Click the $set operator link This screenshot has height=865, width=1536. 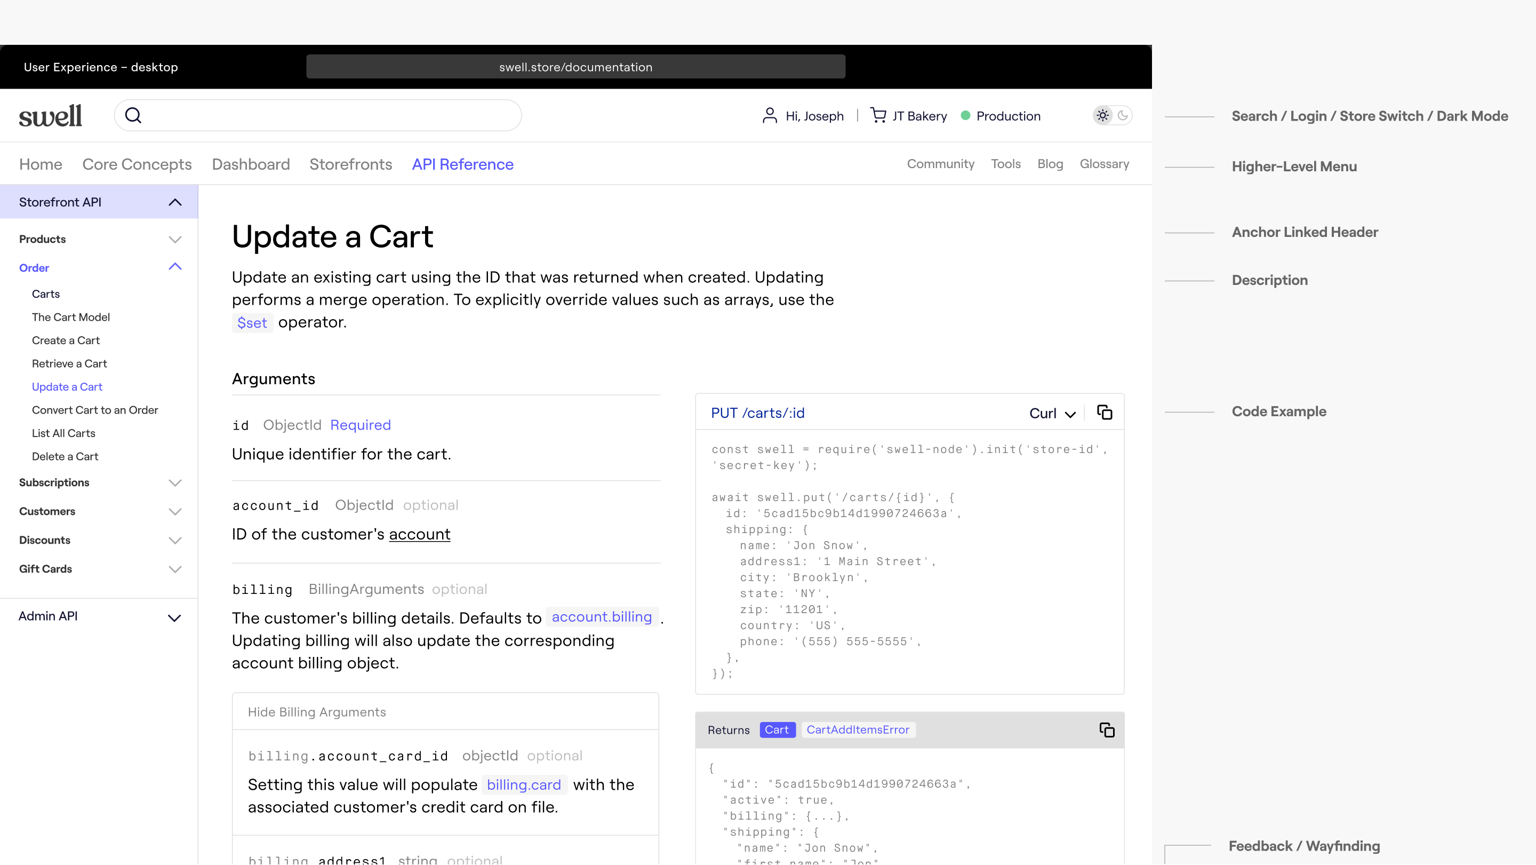click(x=252, y=323)
